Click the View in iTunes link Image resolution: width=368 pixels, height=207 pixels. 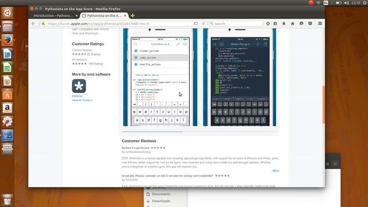pyautogui.click(x=82, y=100)
